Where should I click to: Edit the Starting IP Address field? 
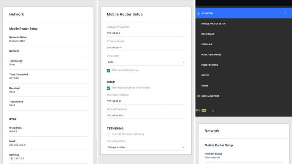pos(146,101)
